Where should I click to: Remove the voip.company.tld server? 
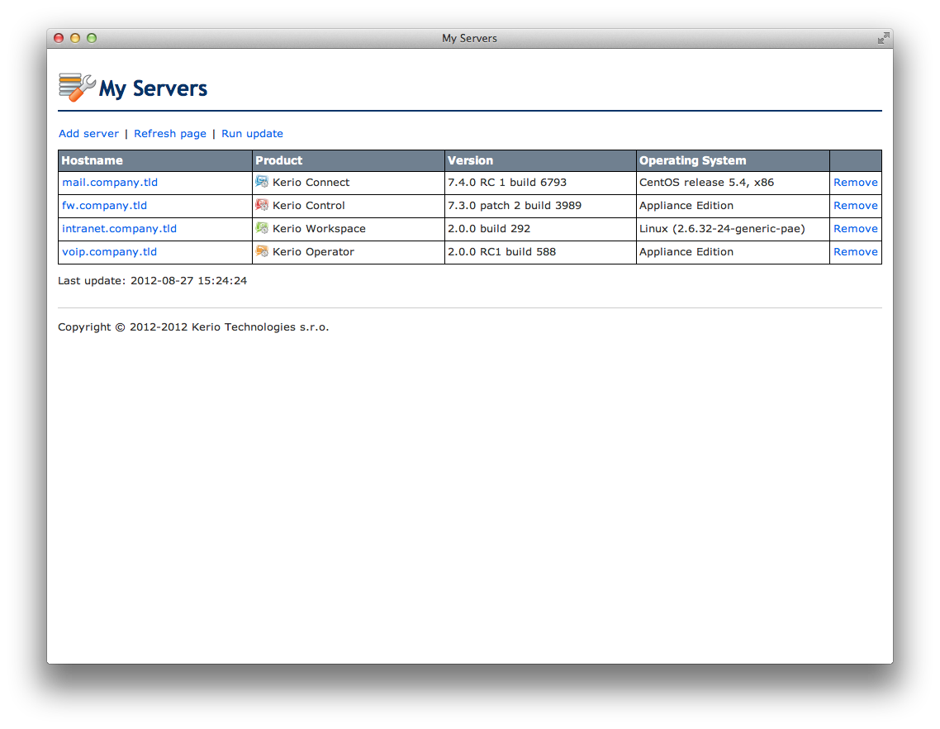(x=856, y=252)
